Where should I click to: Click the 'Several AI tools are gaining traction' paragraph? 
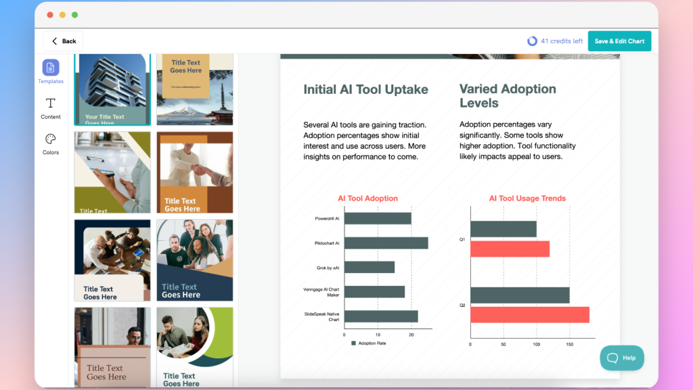click(x=365, y=141)
